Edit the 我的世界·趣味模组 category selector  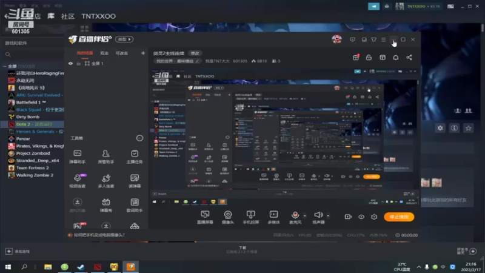(178, 61)
